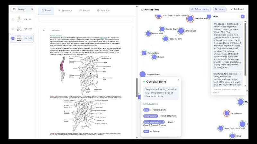The height and width of the screenshot is (144, 257).
Task: Select the Cranial Cavity node
Action: (x=162, y=29)
